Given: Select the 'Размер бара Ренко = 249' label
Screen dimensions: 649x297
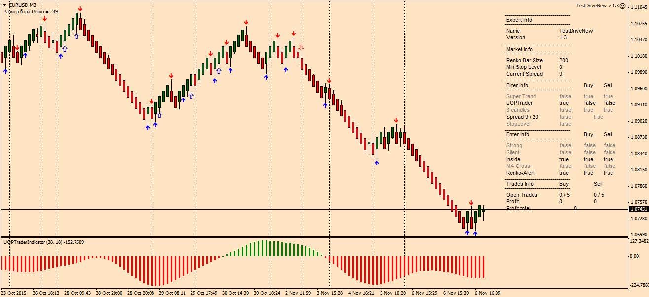Looking at the screenshot, I should click(31, 11).
